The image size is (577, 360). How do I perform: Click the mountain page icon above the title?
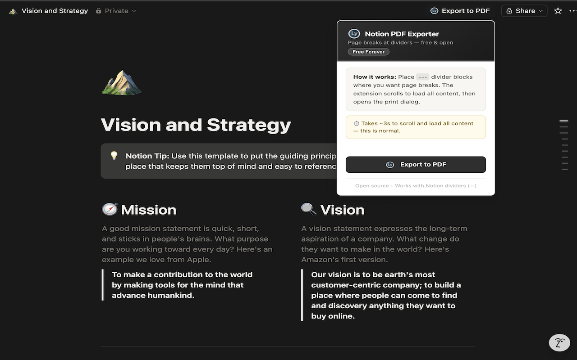tap(122, 82)
